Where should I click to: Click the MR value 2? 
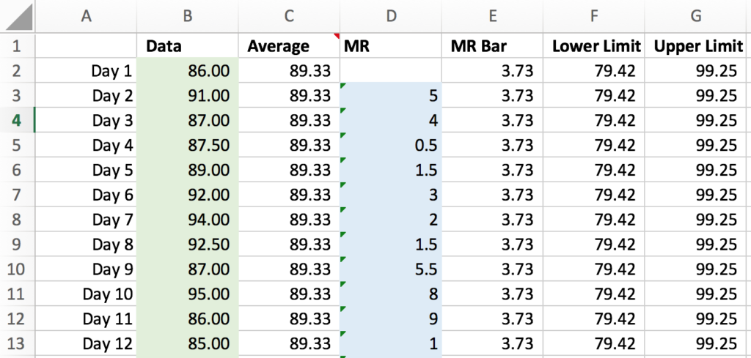391,220
